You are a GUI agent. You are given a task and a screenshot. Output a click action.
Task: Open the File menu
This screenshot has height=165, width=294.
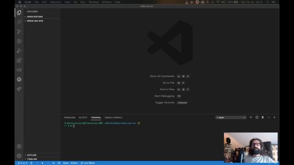click(x=37, y=2)
